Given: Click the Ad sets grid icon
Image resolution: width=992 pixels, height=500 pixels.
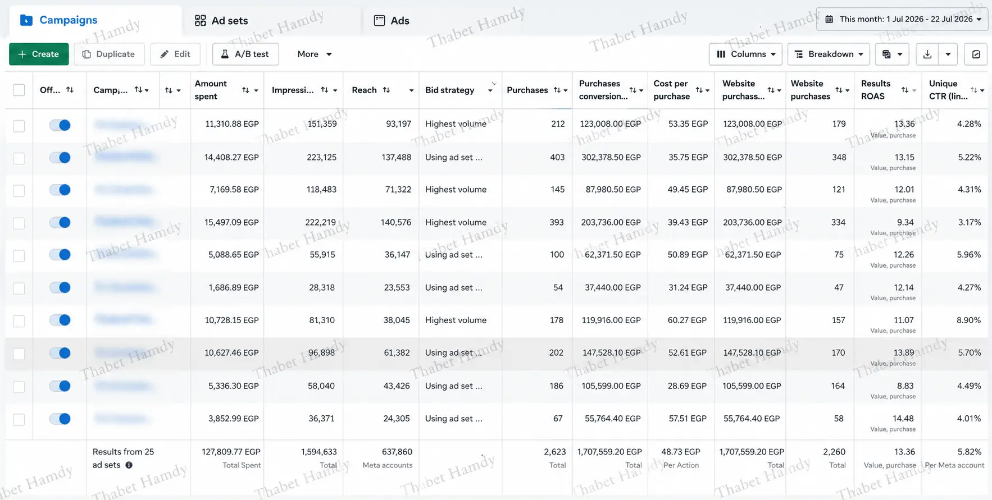Looking at the screenshot, I should coord(200,21).
